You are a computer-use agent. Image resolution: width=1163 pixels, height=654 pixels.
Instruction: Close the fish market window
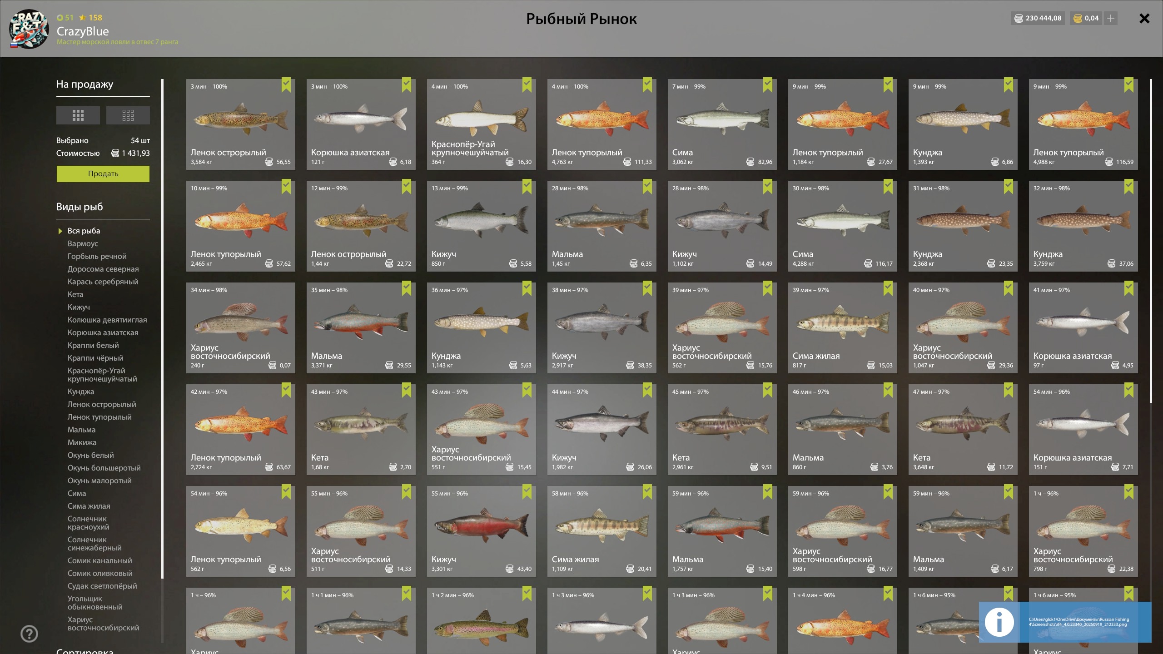point(1144,18)
